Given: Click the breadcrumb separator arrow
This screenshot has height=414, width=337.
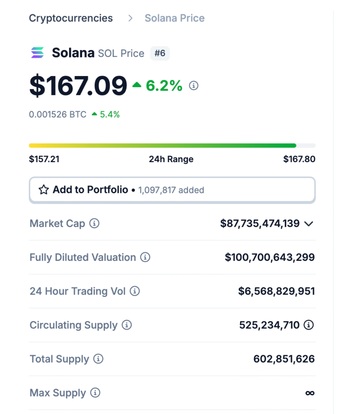Looking at the screenshot, I should coord(130,18).
